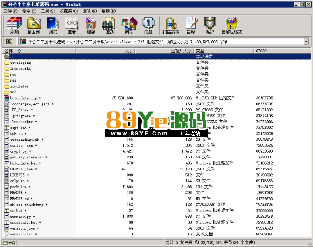The image size is (313, 247).
Task: Select the .gitignore file
Action: coord(20,116)
